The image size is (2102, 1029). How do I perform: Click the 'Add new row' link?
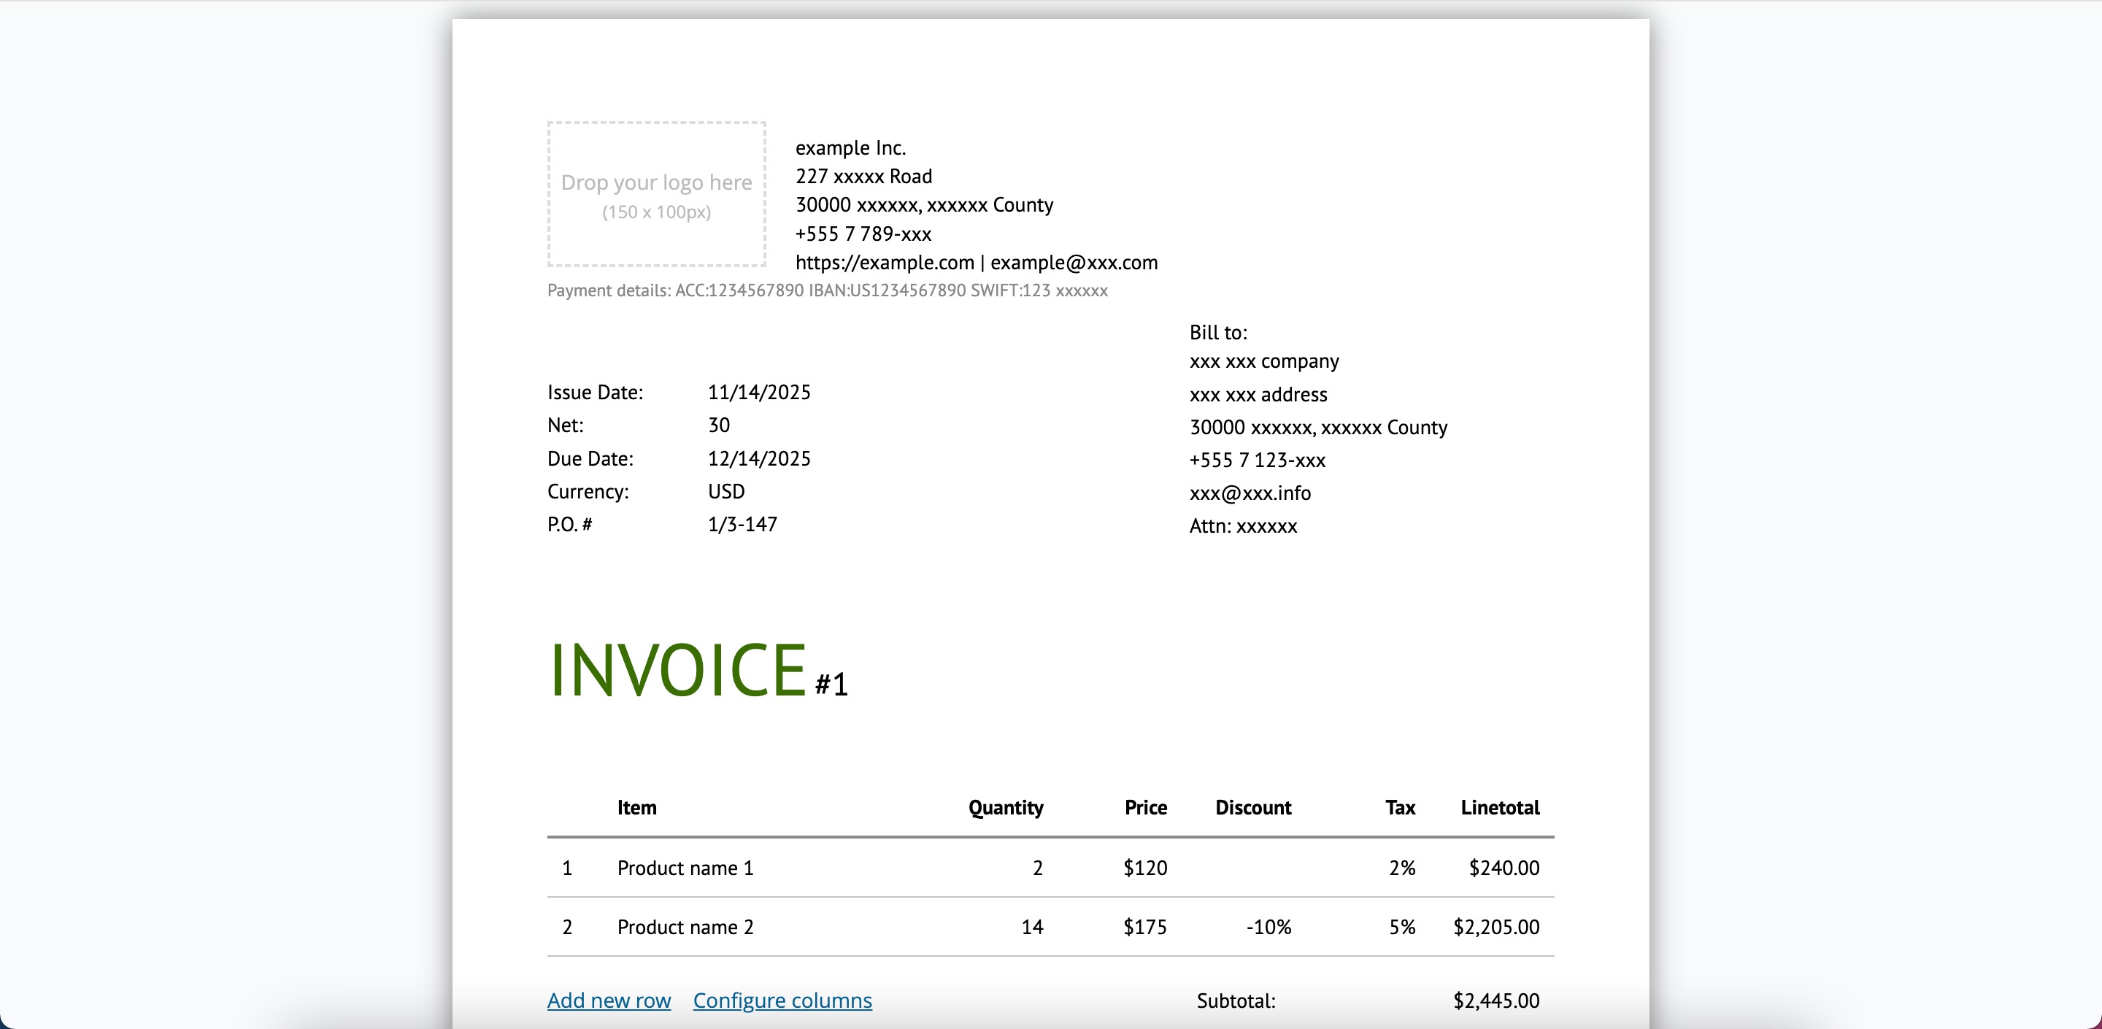tap(609, 1000)
